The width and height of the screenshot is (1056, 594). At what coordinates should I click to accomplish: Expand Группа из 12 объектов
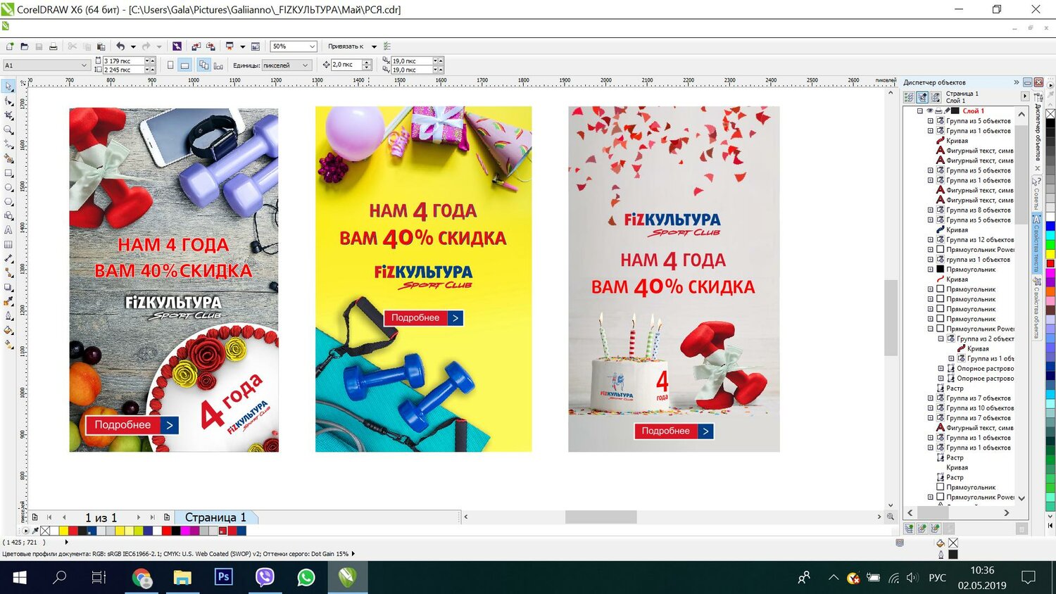pyautogui.click(x=930, y=240)
